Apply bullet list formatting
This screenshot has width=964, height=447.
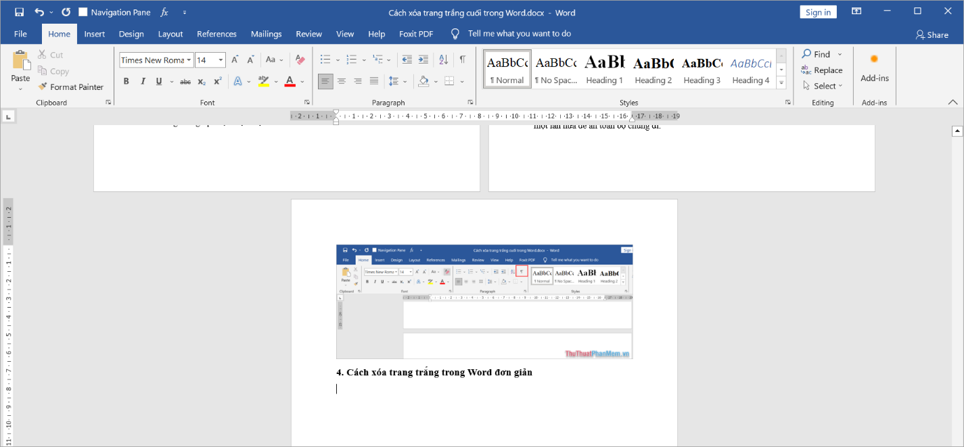tap(325, 60)
